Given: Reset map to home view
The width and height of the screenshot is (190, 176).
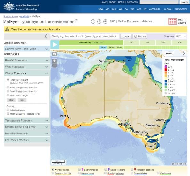Looking at the screenshot, I should pyautogui.click(x=54, y=54).
